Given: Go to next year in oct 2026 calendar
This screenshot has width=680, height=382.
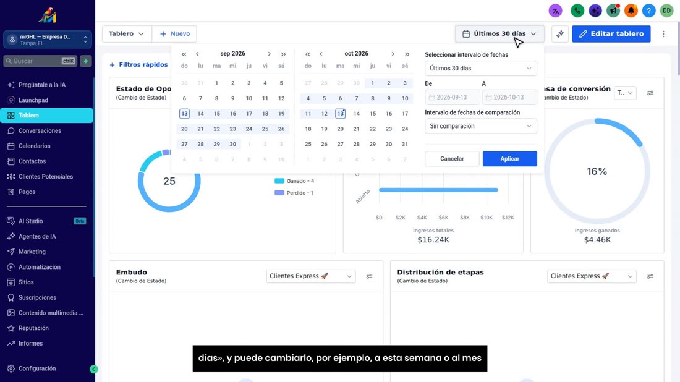Looking at the screenshot, I should coord(407,54).
